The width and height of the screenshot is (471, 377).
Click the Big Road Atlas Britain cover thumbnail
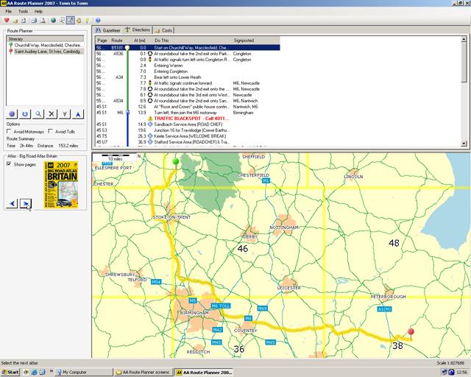60,185
